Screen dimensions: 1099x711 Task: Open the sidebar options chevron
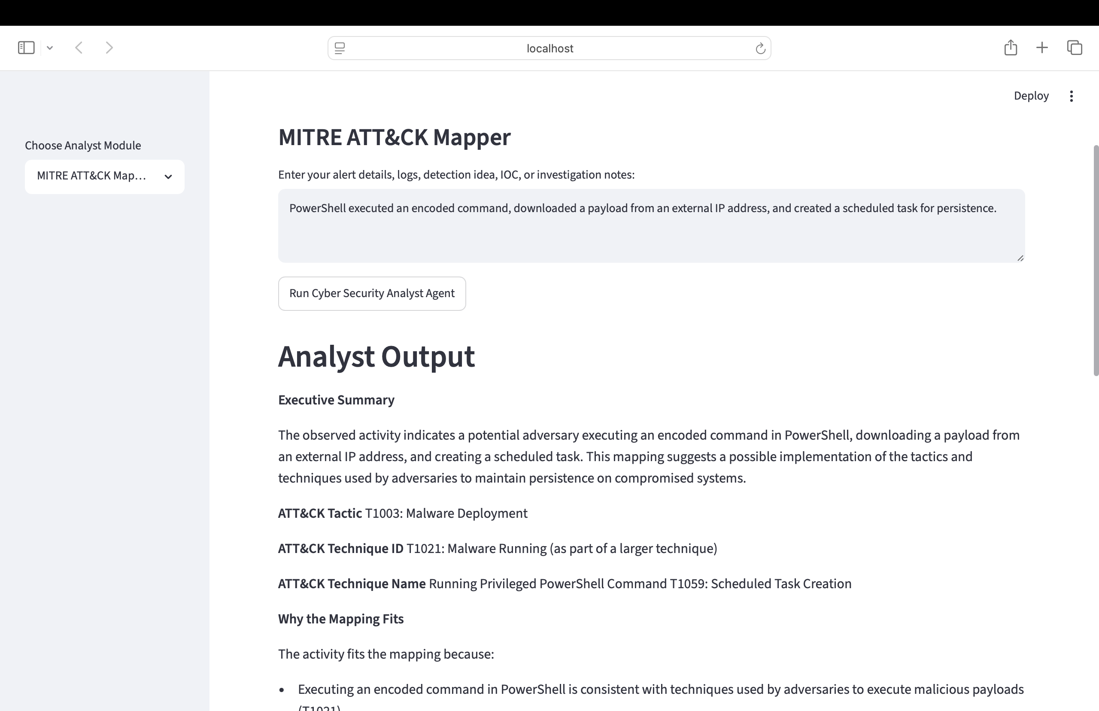pyautogui.click(x=50, y=48)
